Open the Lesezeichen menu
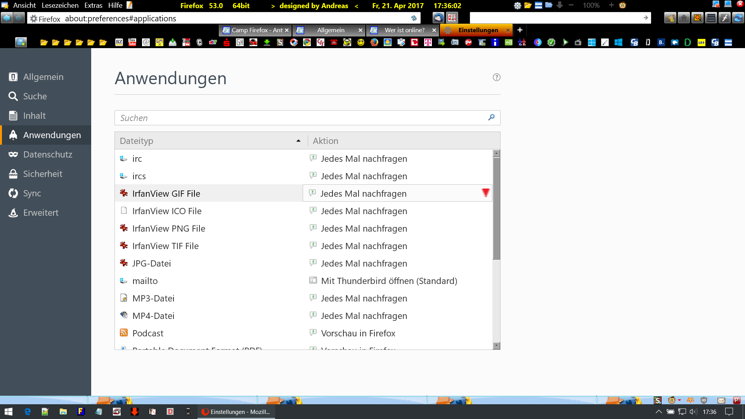 (60, 5)
